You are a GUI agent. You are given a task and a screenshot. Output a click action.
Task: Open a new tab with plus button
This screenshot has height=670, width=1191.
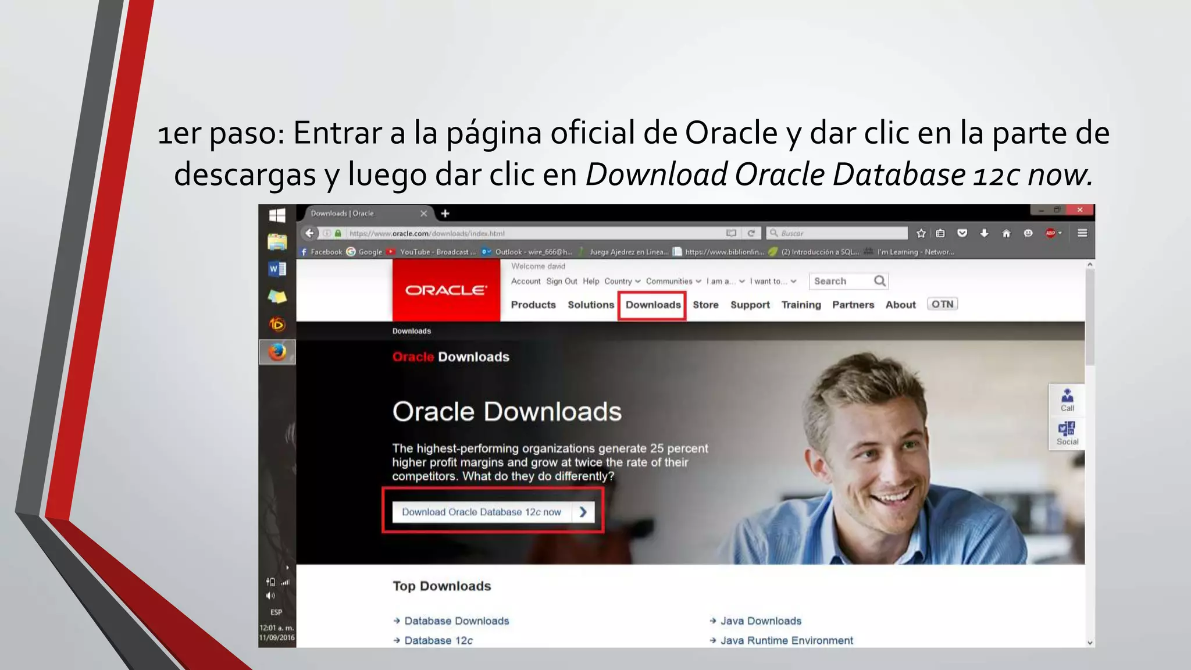tap(445, 213)
